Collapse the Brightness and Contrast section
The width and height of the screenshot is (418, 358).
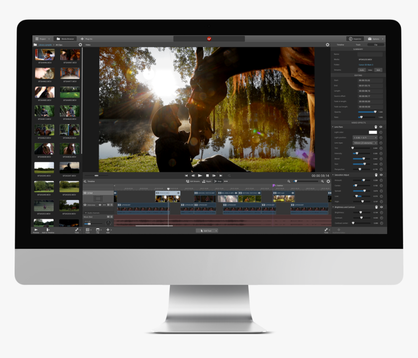333,207
